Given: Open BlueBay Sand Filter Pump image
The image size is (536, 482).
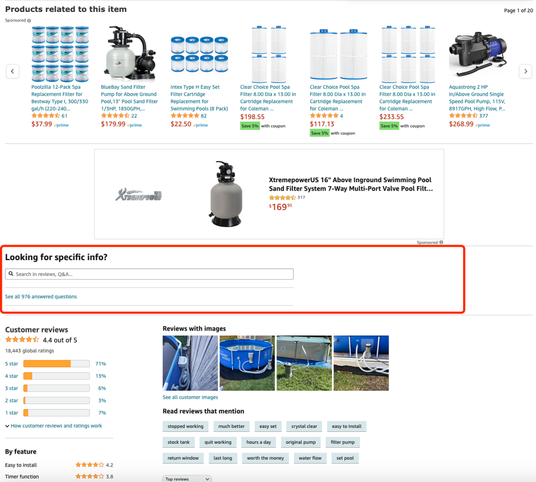Looking at the screenshot, I should (130, 54).
